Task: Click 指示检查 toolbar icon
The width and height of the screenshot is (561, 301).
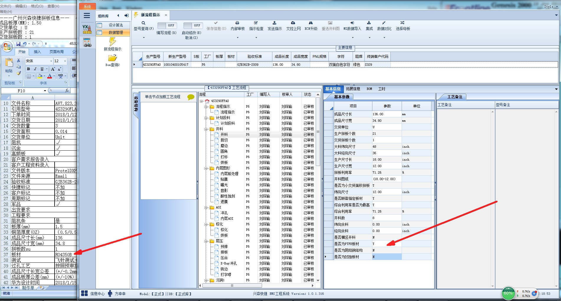Action: [x=256, y=23]
